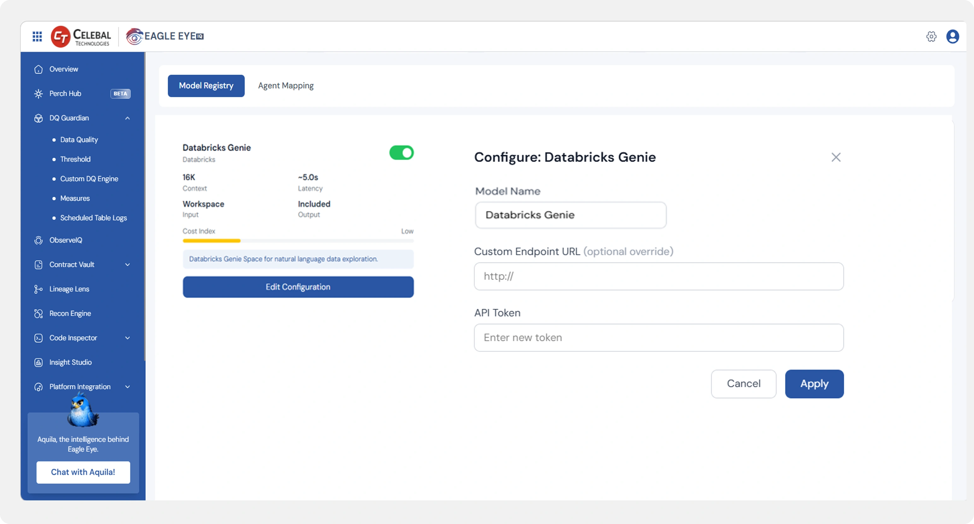974x524 pixels.
Task: Expand the Code Inspector chevron
Action: (127, 338)
